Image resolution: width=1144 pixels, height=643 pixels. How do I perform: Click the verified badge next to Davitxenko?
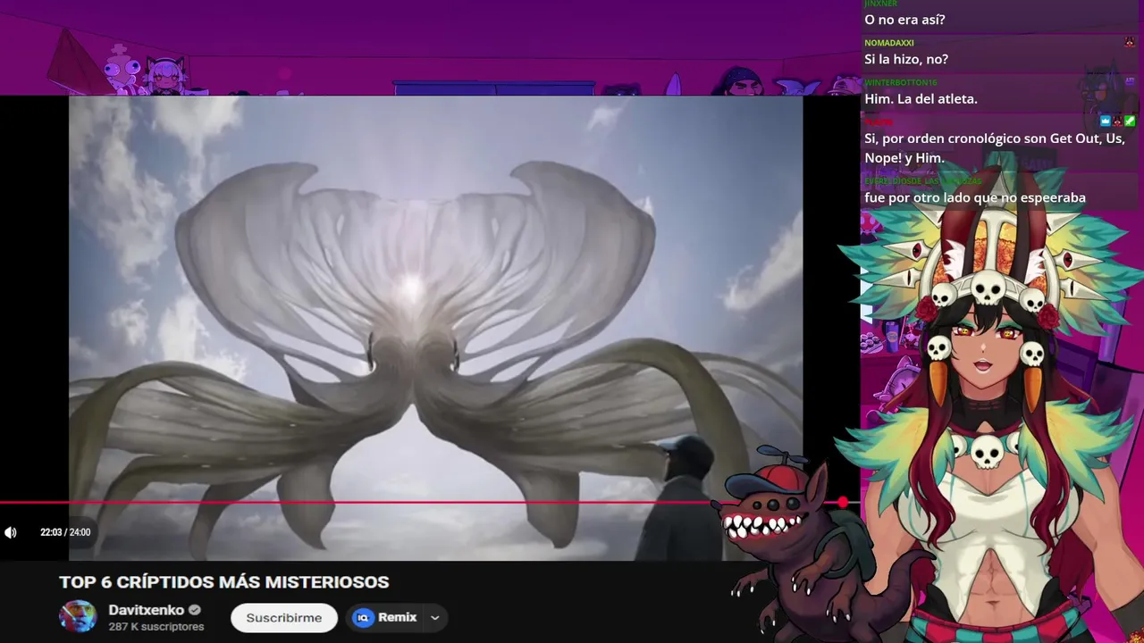click(x=195, y=611)
